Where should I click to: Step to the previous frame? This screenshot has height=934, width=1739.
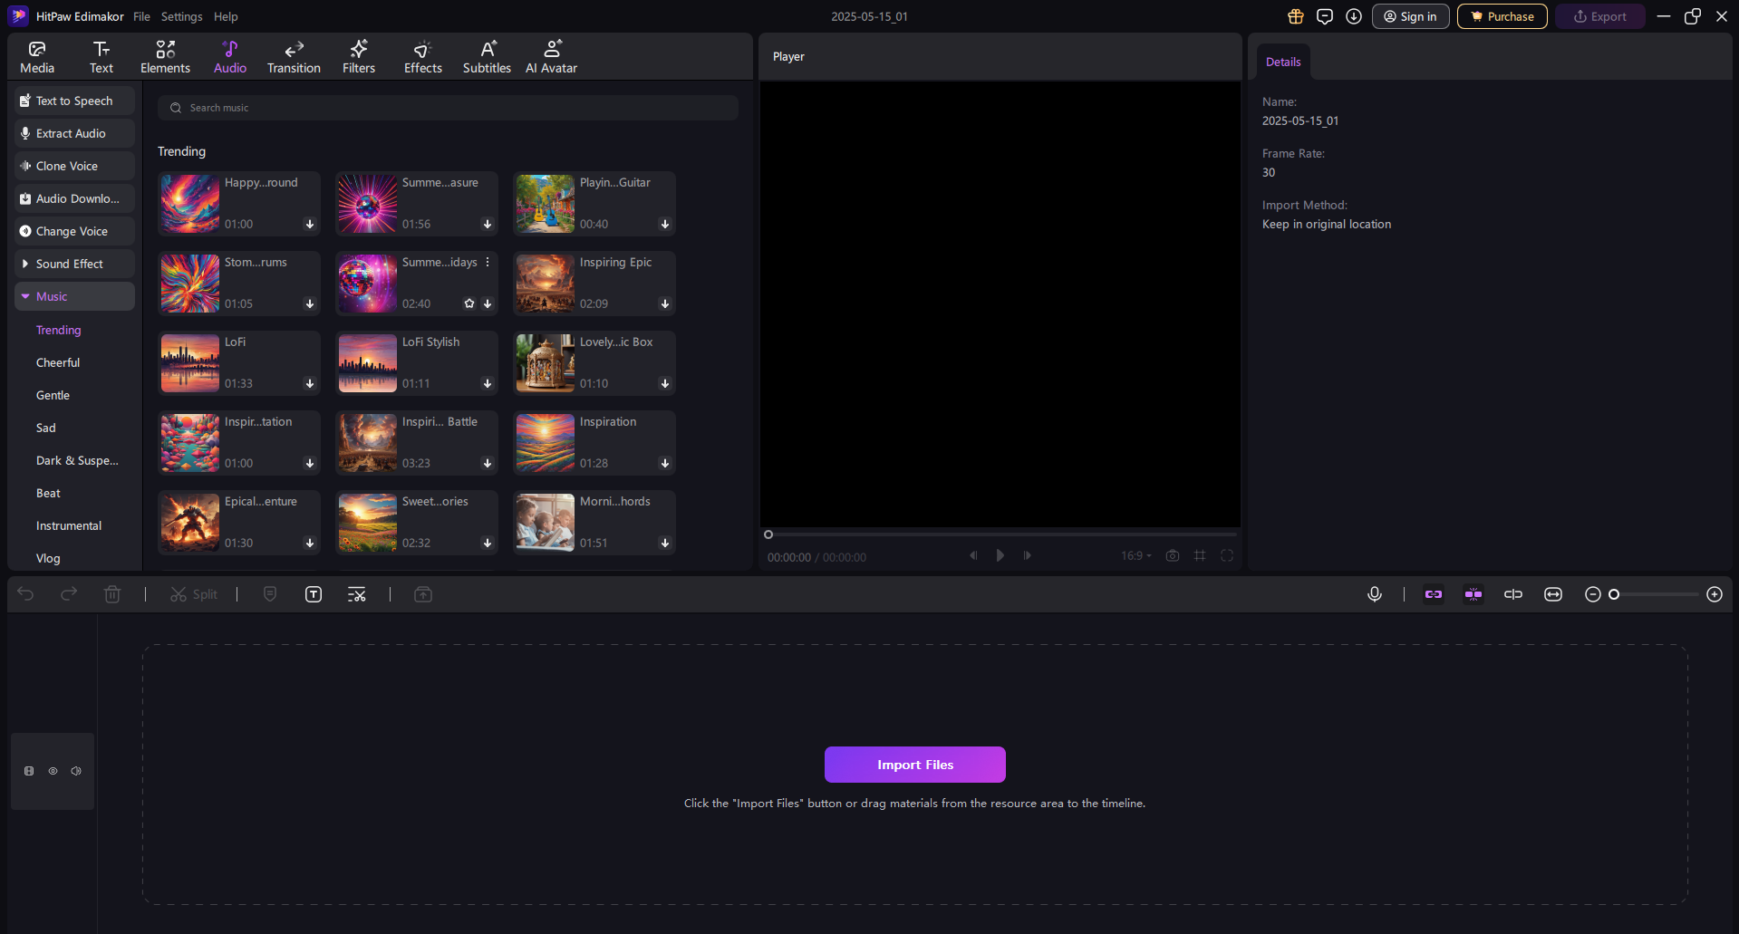pos(973,555)
